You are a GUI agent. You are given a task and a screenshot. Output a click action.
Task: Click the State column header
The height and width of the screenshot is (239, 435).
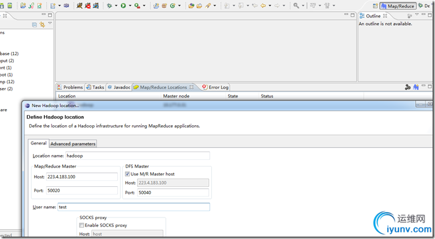[242, 96]
